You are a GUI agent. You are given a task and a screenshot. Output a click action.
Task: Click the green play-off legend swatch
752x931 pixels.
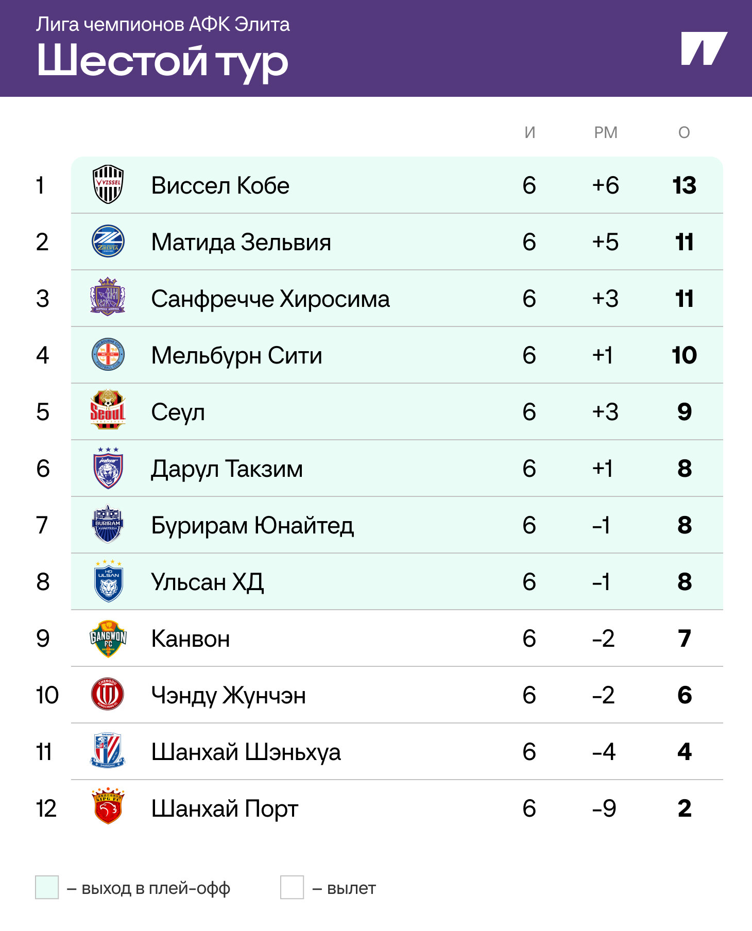[47, 887]
